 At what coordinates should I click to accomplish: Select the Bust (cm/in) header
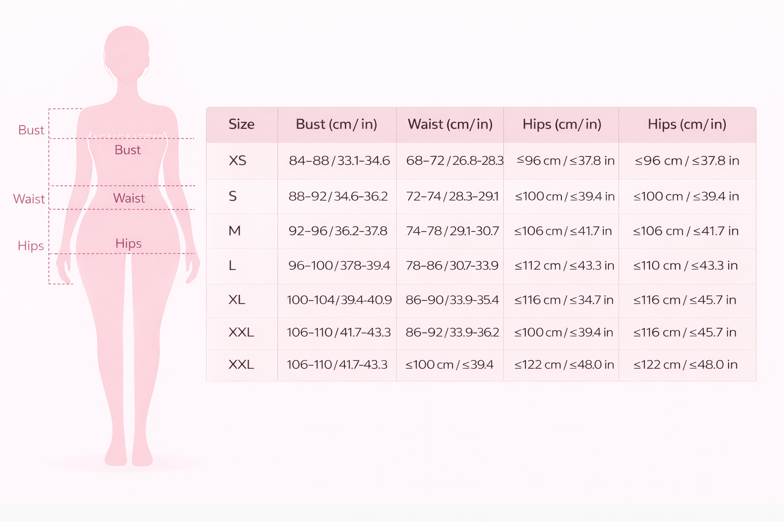pos(336,124)
